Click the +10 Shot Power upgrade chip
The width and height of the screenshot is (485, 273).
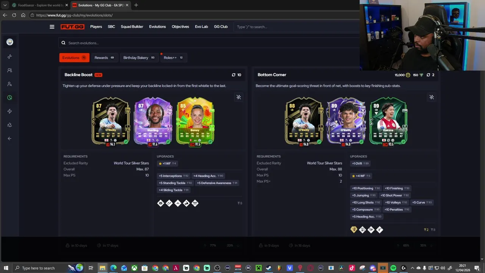394,196
